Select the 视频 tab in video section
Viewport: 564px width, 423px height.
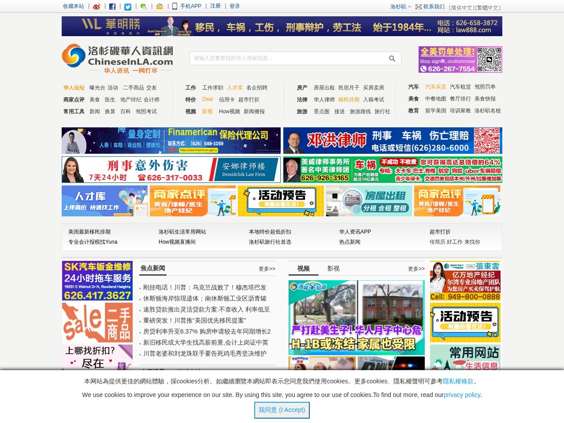pos(304,268)
